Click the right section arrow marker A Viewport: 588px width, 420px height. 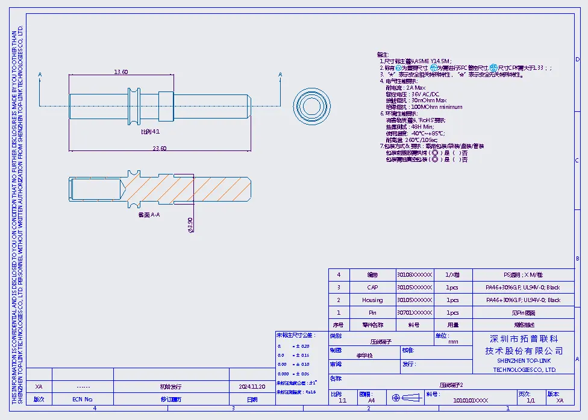[x=280, y=75]
